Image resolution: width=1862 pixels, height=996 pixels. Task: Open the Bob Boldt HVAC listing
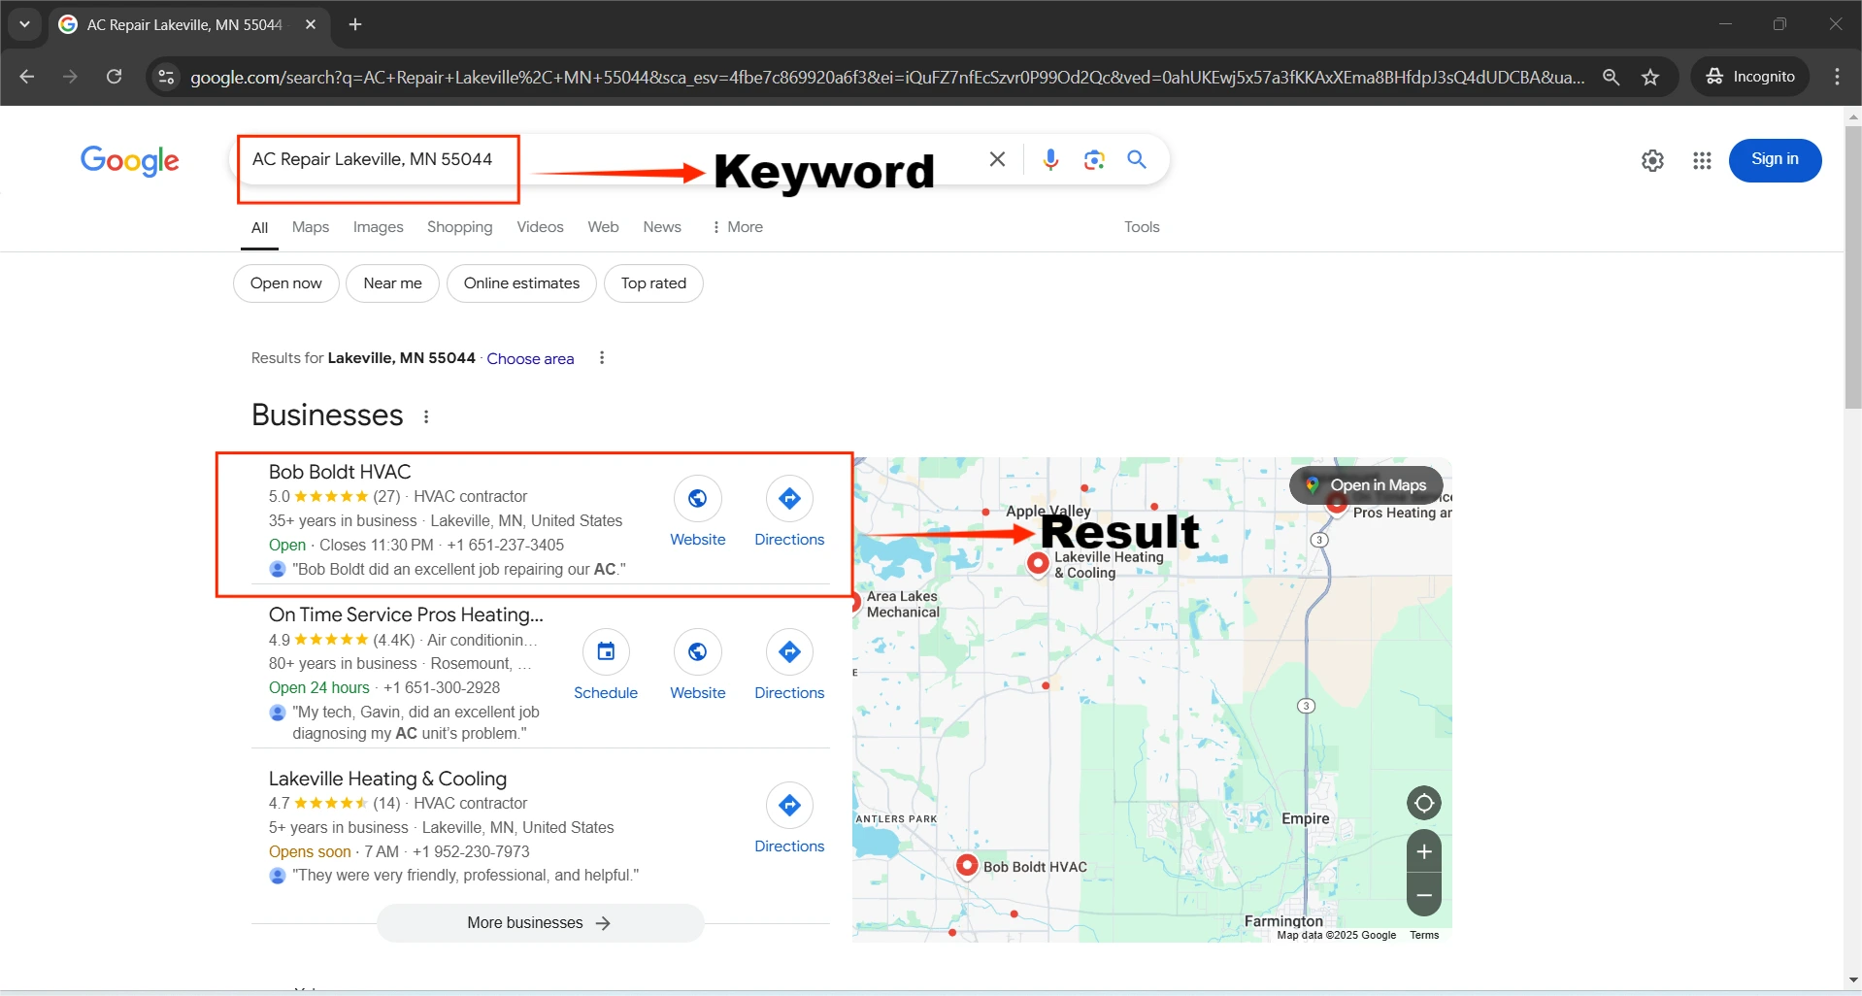click(340, 472)
